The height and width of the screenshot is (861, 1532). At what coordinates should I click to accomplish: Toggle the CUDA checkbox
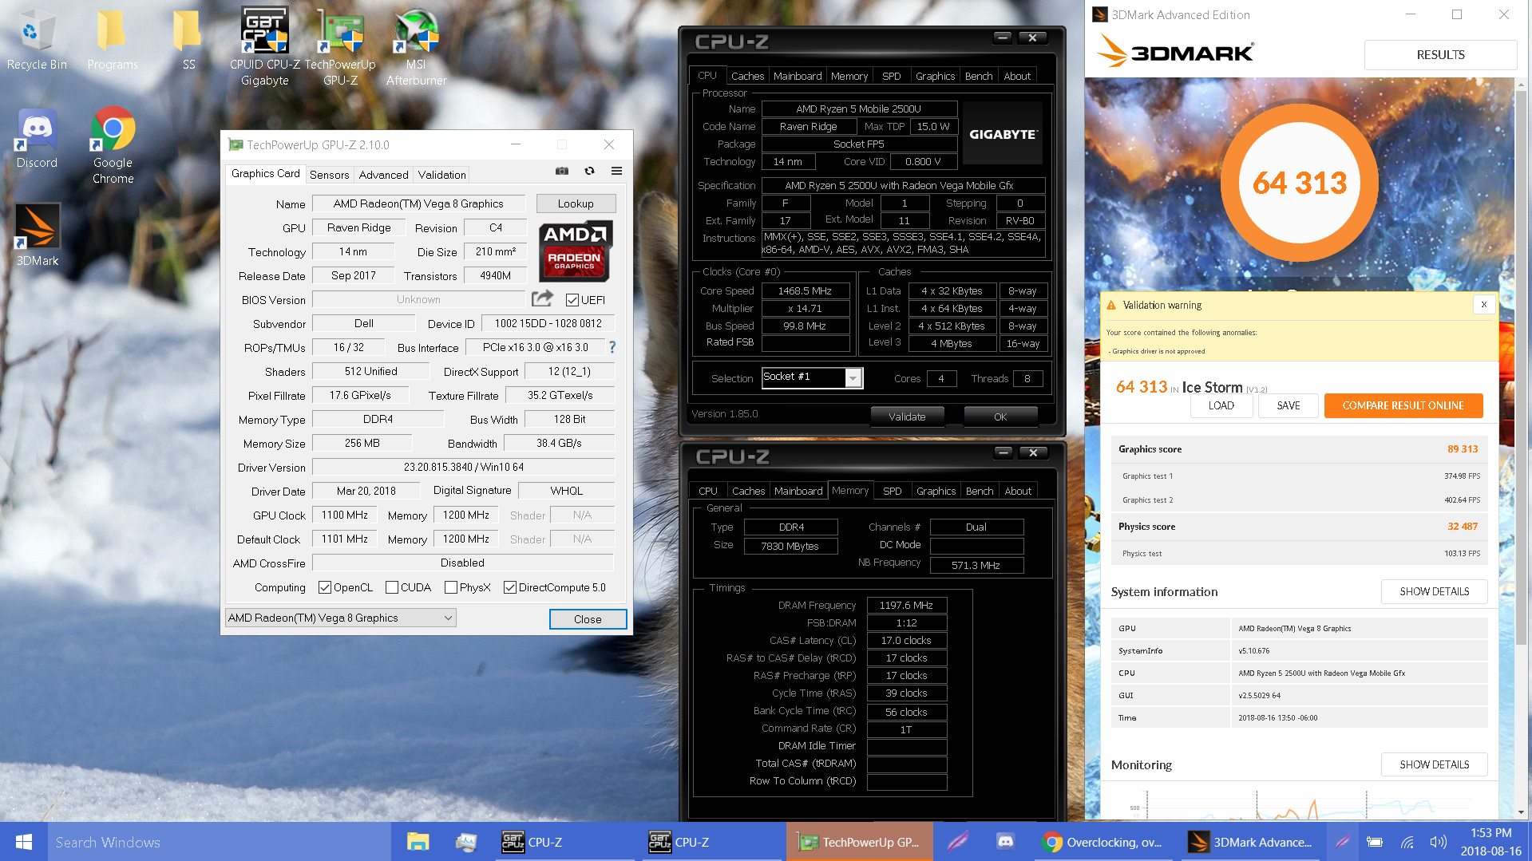coord(391,587)
